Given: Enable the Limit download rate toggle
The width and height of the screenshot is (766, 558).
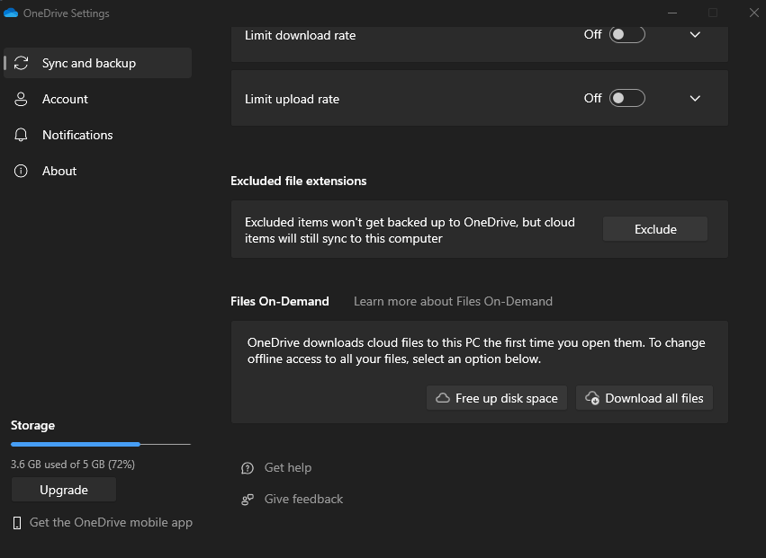Looking at the screenshot, I should pos(627,35).
